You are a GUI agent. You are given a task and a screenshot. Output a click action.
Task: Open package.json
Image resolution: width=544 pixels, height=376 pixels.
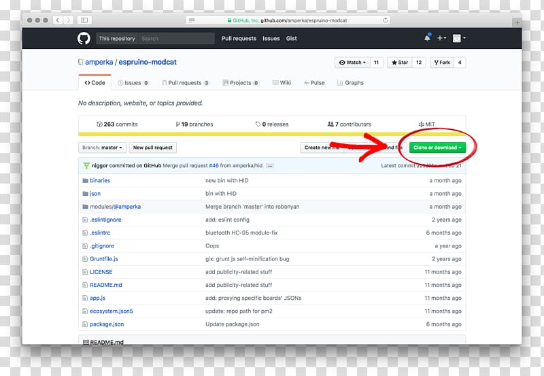point(107,324)
